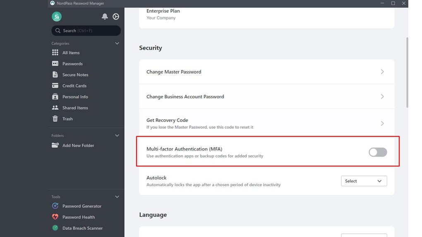Open Credit Cards category
This screenshot has width=422, height=237.
coord(74,86)
